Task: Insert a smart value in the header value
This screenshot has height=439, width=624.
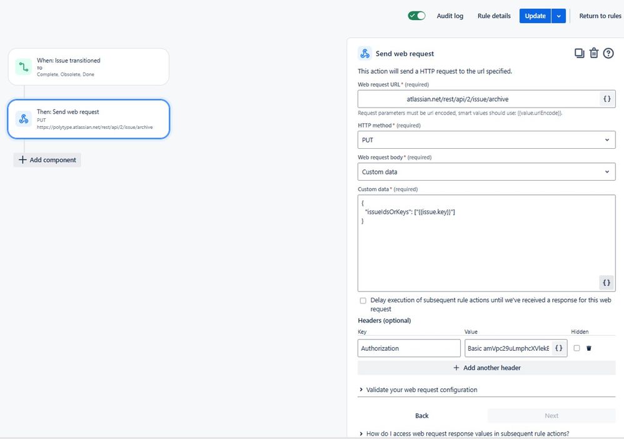Action: click(559, 348)
